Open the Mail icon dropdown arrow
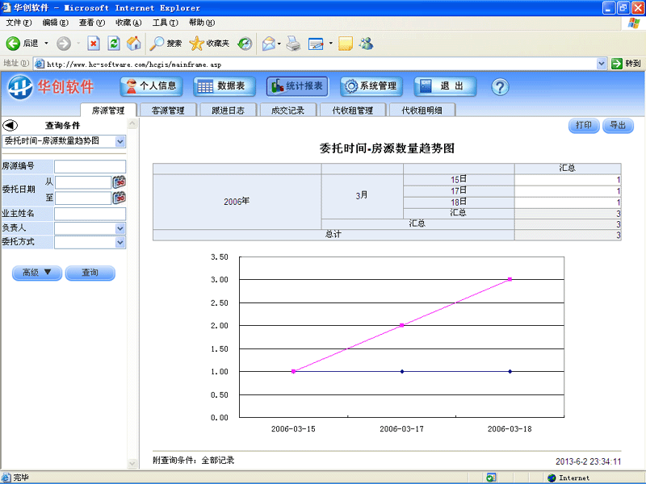 tap(279, 44)
